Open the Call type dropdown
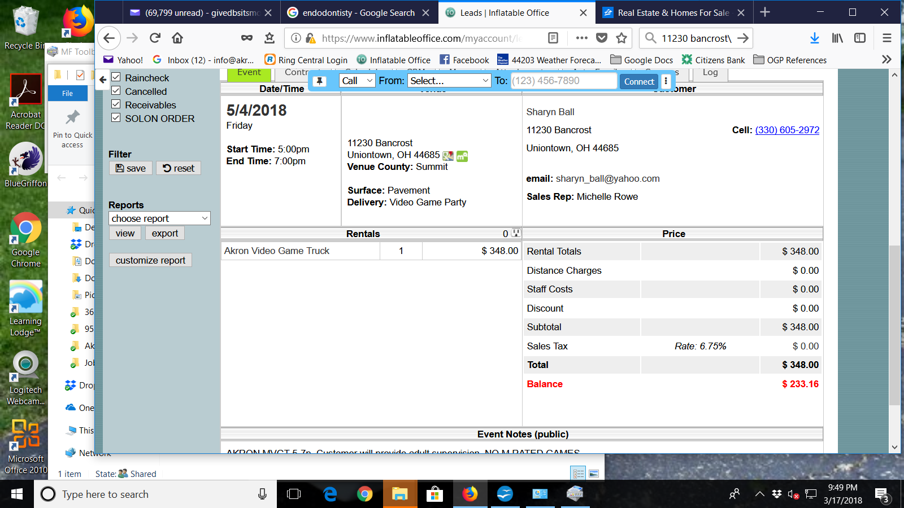904x508 pixels. pyautogui.click(x=357, y=81)
